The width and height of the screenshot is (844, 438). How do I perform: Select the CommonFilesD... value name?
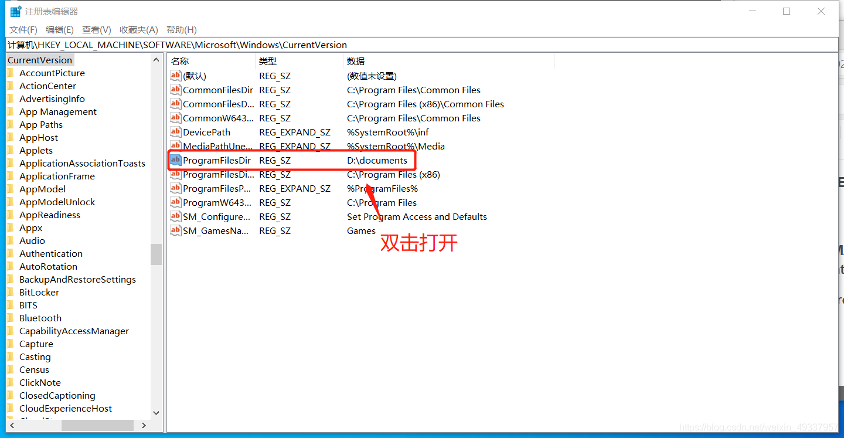click(x=219, y=104)
